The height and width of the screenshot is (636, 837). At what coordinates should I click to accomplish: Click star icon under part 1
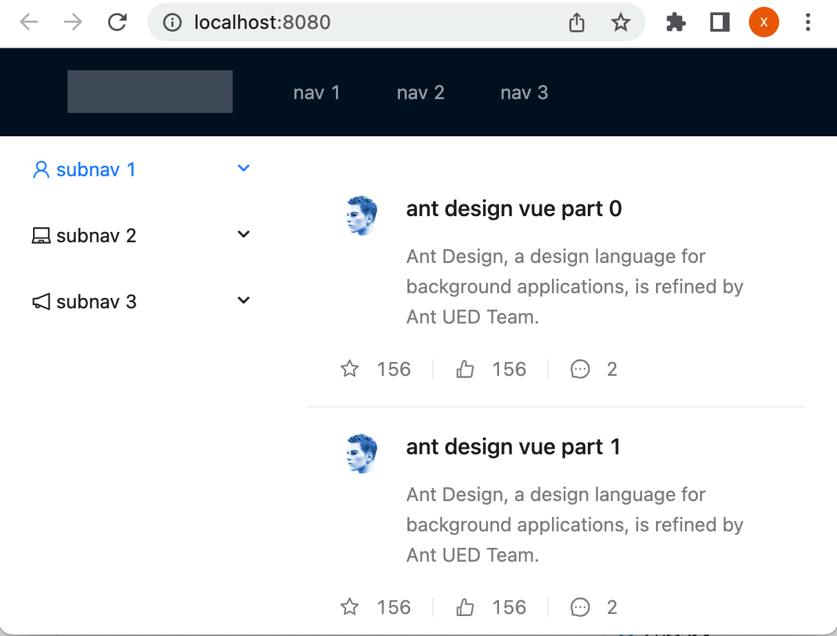[x=350, y=608]
